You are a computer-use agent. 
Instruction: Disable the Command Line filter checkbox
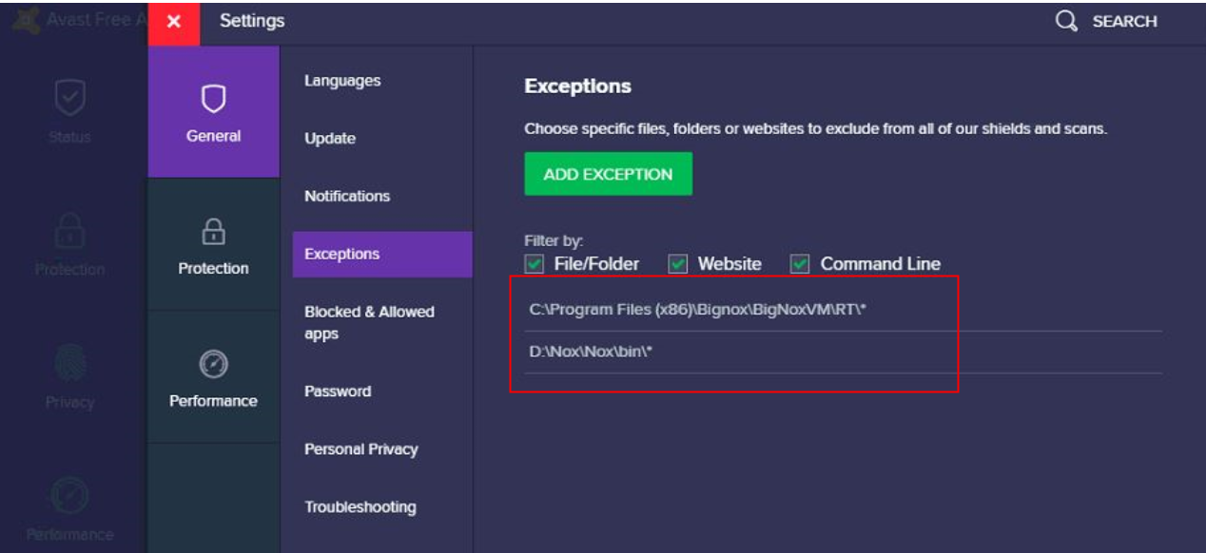pos(801,264)
